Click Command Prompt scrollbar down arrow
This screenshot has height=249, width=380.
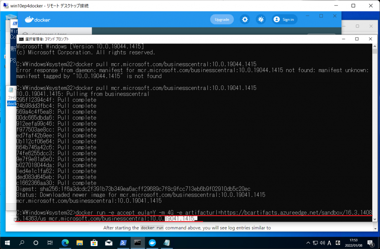pyautogui.click(x=375, y=219)
